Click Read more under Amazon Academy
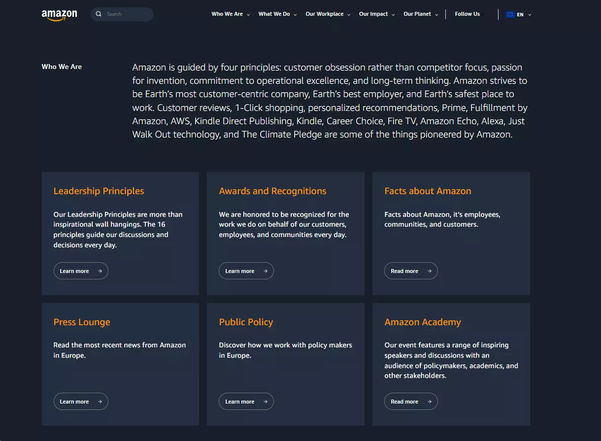The image size is (601, 441). pyautogui.click(x=411, y=401)
